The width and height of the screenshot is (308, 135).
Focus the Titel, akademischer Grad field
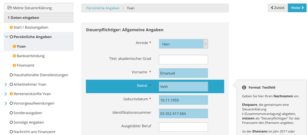(x=183, y=59)
